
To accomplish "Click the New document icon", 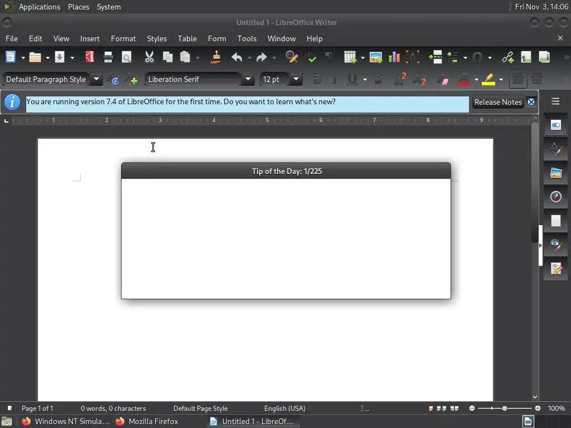I will [x=10, y=57].
